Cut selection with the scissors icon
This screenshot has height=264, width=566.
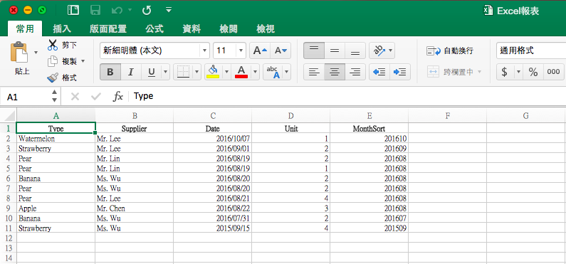[53, 45]
